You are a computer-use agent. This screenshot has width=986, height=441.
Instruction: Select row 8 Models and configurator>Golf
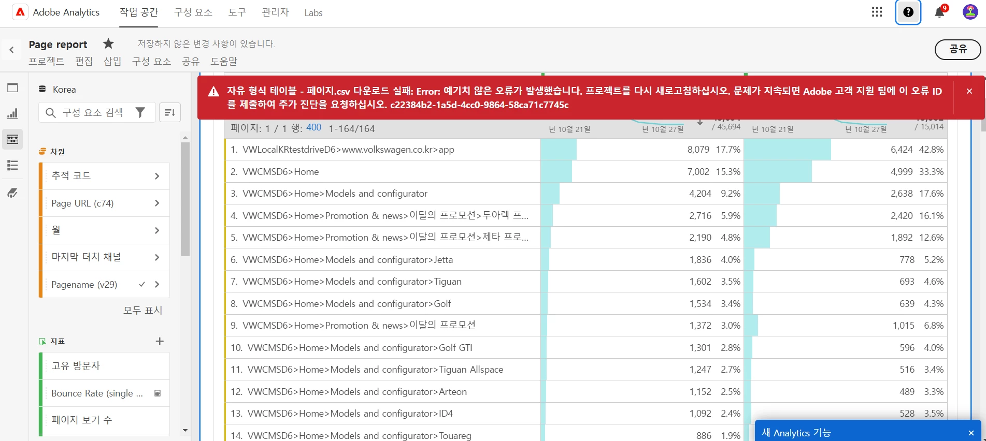click(x=382, y=304)
